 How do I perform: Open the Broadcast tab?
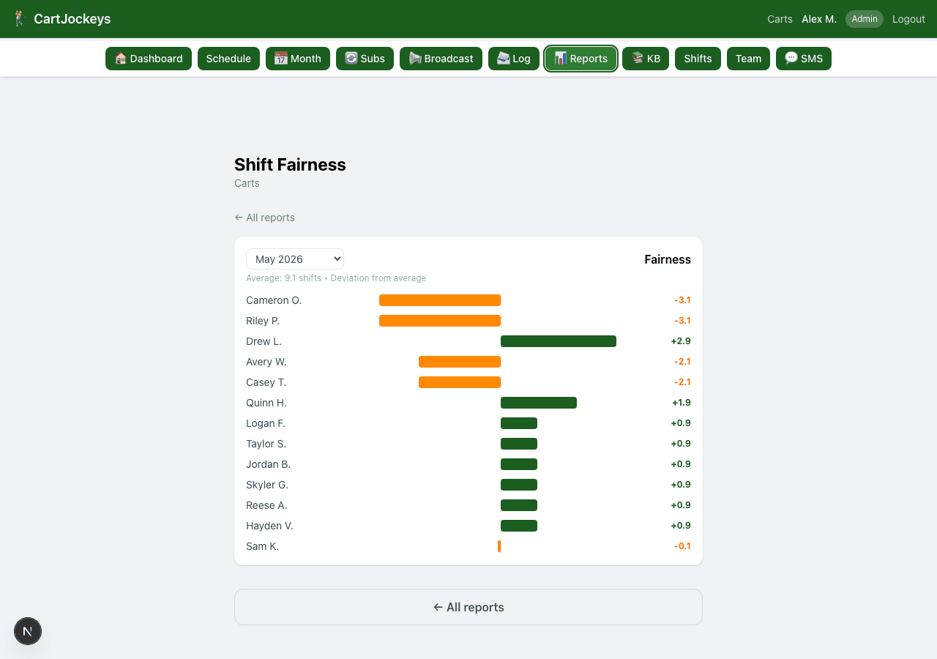coord(441,59)
